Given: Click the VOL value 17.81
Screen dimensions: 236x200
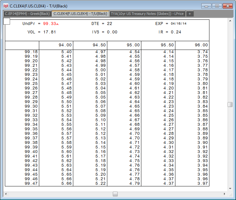Looking at the screenshot, I should pyautogui.click(x=49, y=32).
